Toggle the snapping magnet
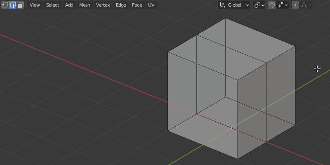 tap(272, 5)
